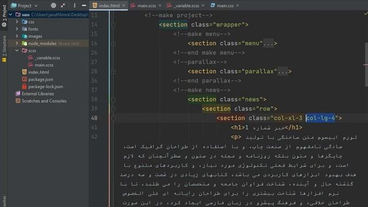Close the main.scss tab
Screen dimensions: 368x207
[160, 5]
